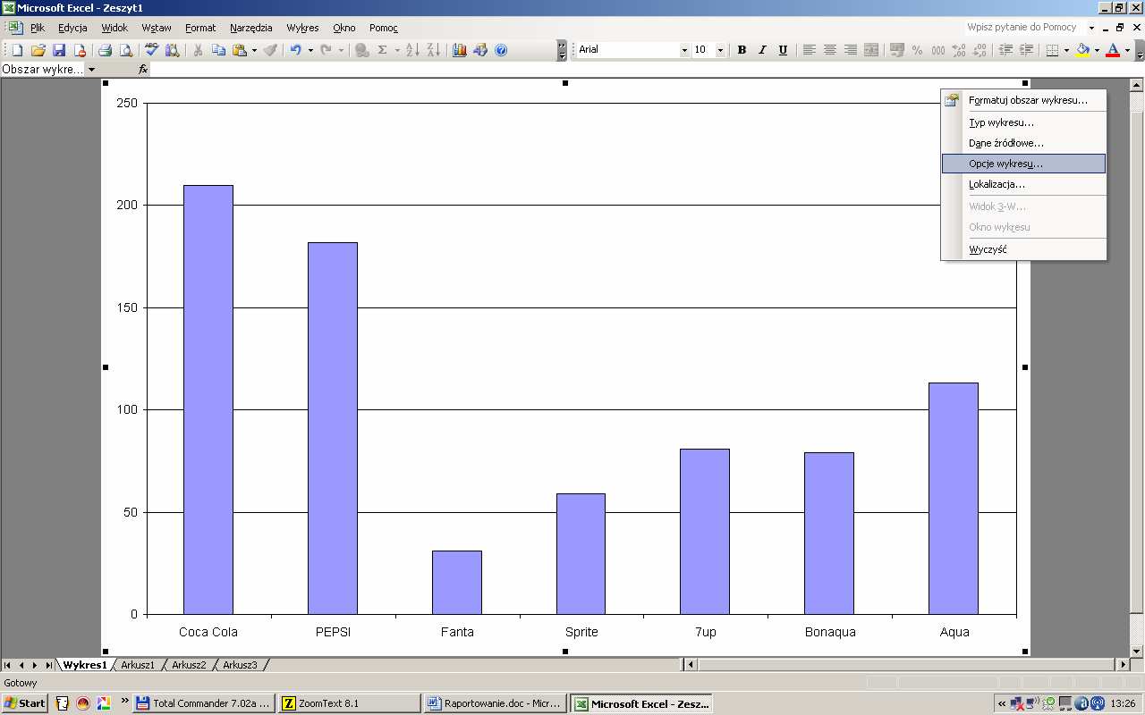Open the Arial font name dropdown
Image resolution: width=1145 pixels, height=715 pixels.
pyautogui.click(x=685, y=50)
